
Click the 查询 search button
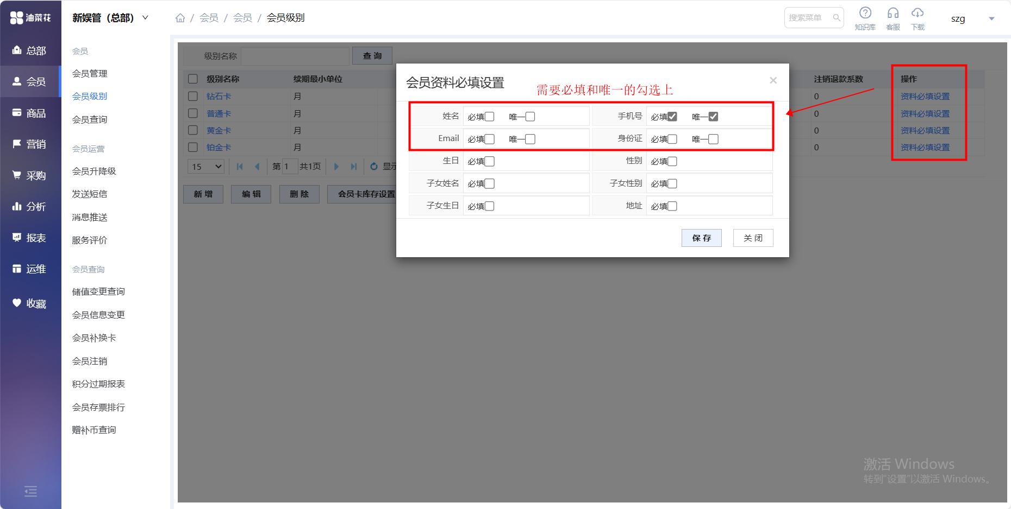(372, 56)
